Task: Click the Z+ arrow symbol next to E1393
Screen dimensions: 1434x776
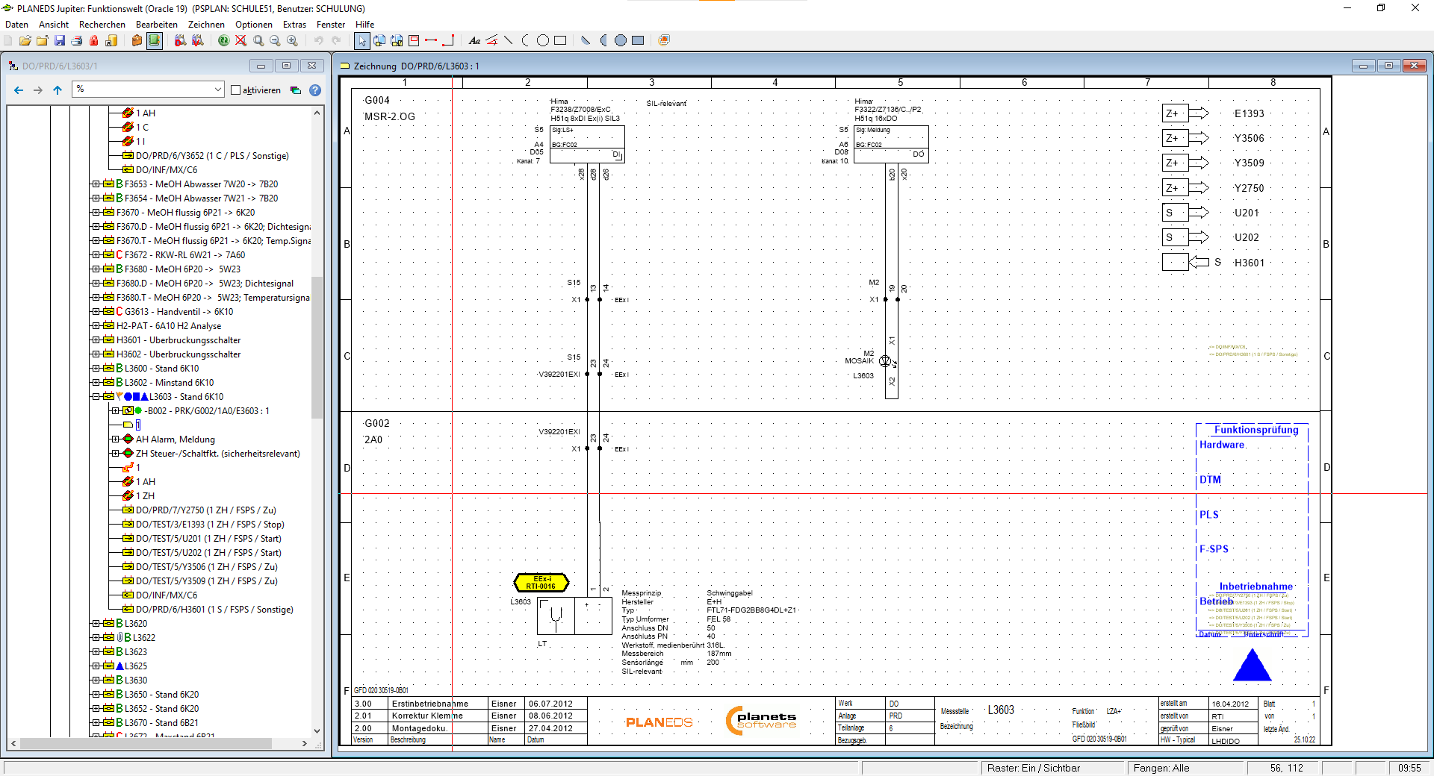Action: tap(1185, 113)
